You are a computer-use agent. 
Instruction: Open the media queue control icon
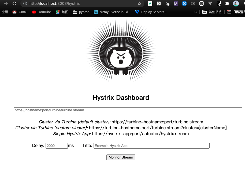coord(219,3)
